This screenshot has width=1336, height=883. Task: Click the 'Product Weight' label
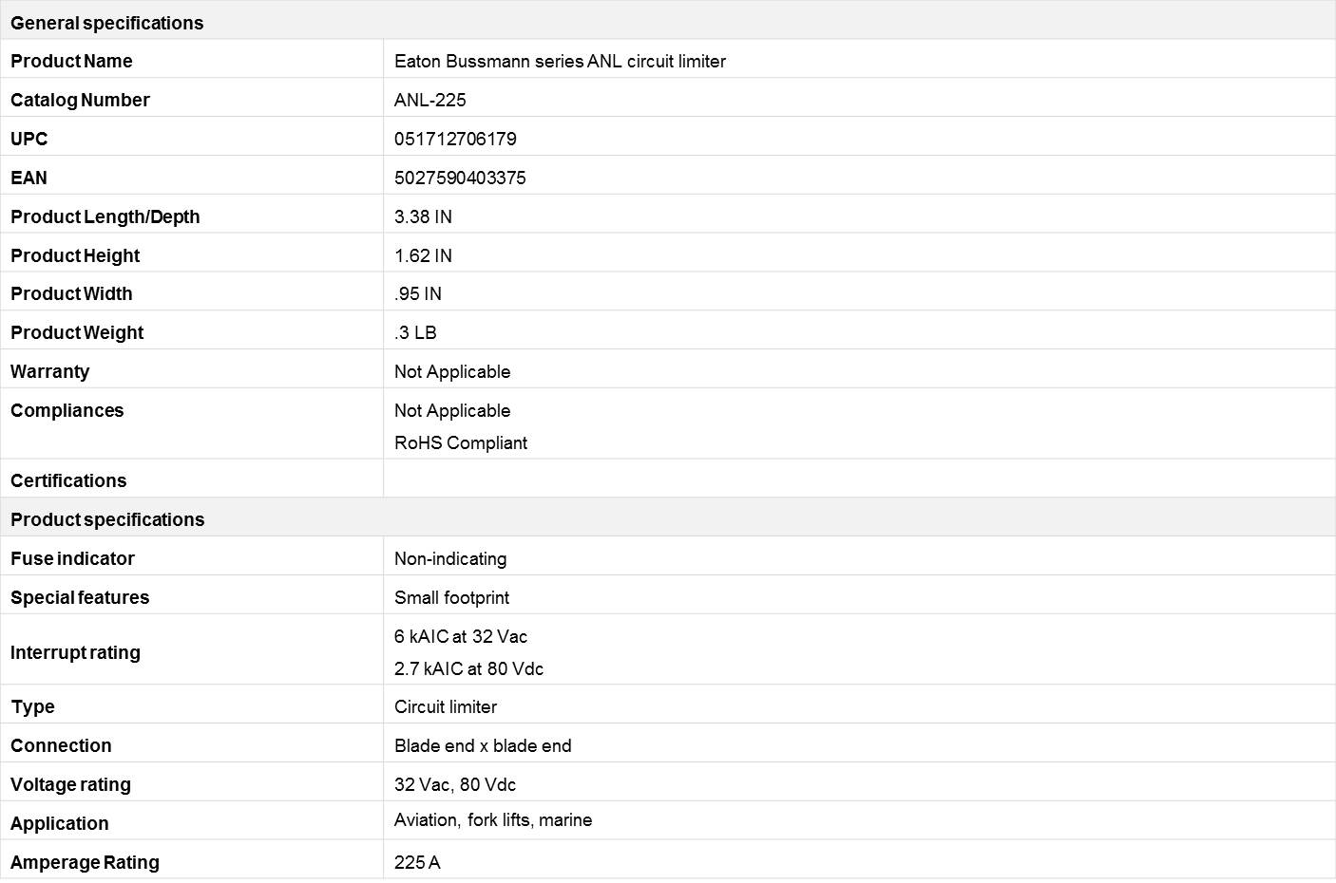coord(77,332)
